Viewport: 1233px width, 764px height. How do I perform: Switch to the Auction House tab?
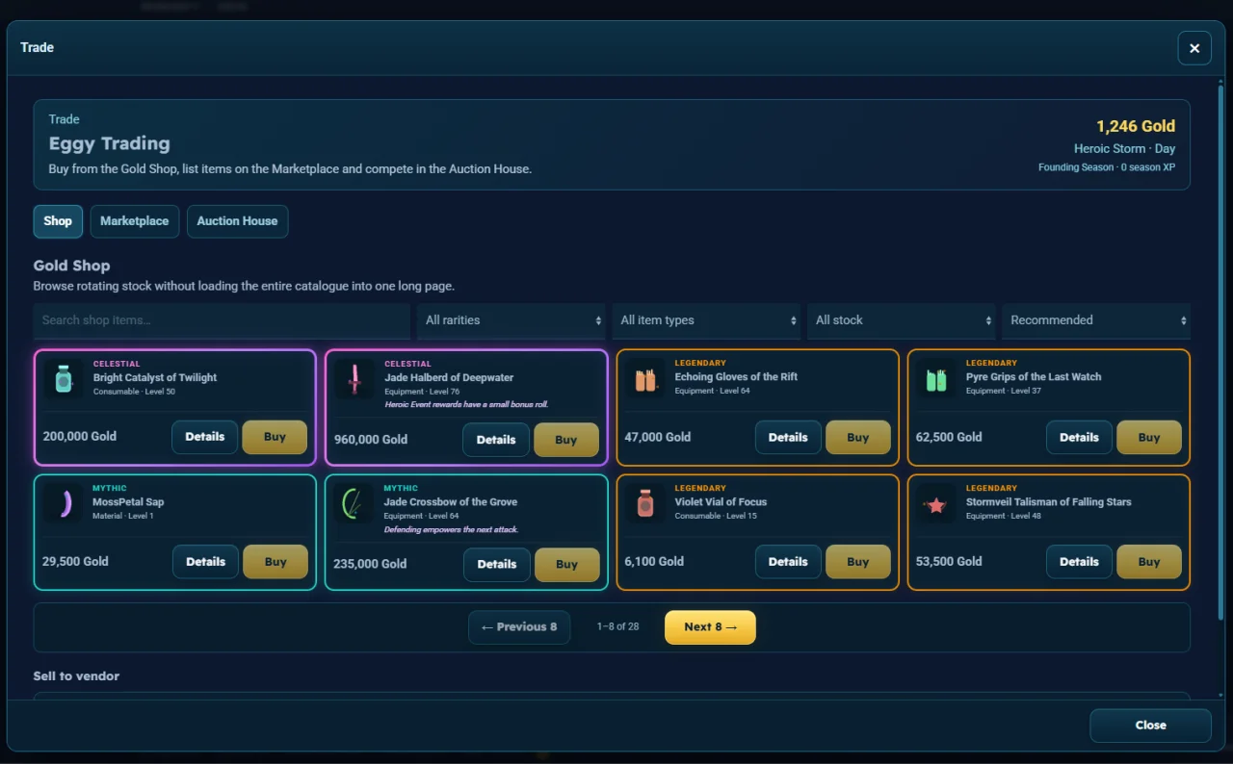coord(237,221)
